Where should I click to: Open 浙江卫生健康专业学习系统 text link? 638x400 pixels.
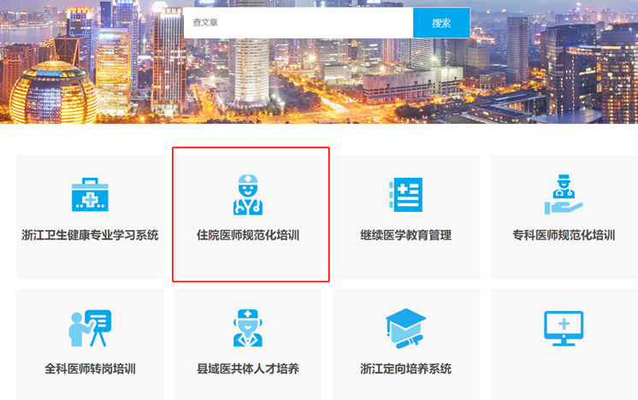[x=90, y=235]
